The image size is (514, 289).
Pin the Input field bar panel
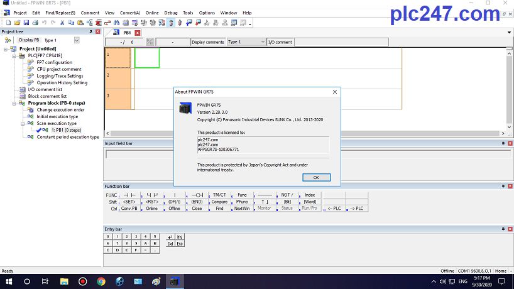(x=503, y=143)
